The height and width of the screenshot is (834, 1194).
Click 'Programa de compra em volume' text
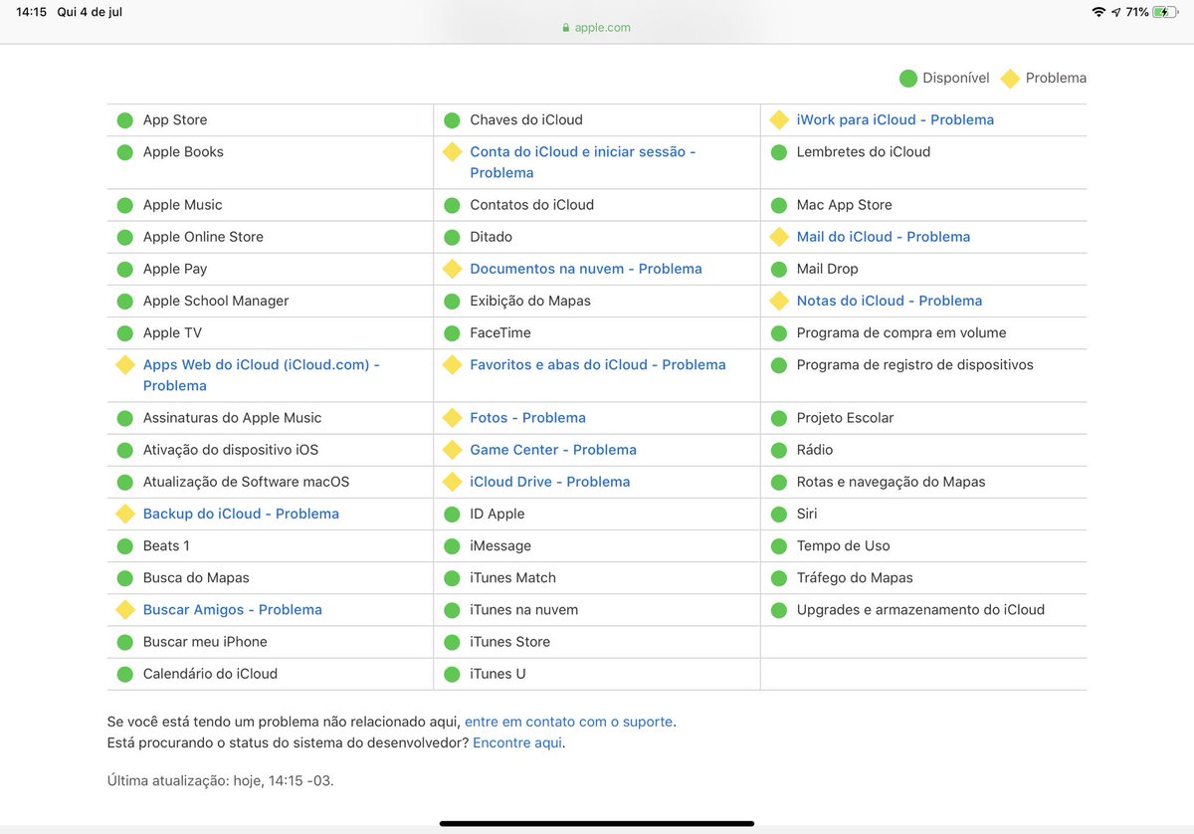(x=901, y=332)
